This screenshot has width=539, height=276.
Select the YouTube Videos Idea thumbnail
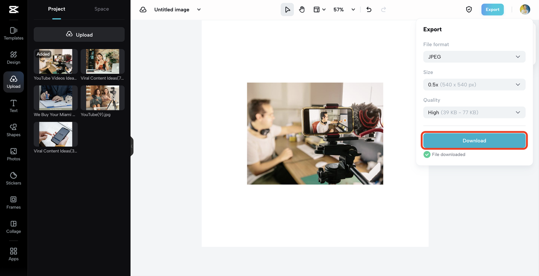(56, 61)
